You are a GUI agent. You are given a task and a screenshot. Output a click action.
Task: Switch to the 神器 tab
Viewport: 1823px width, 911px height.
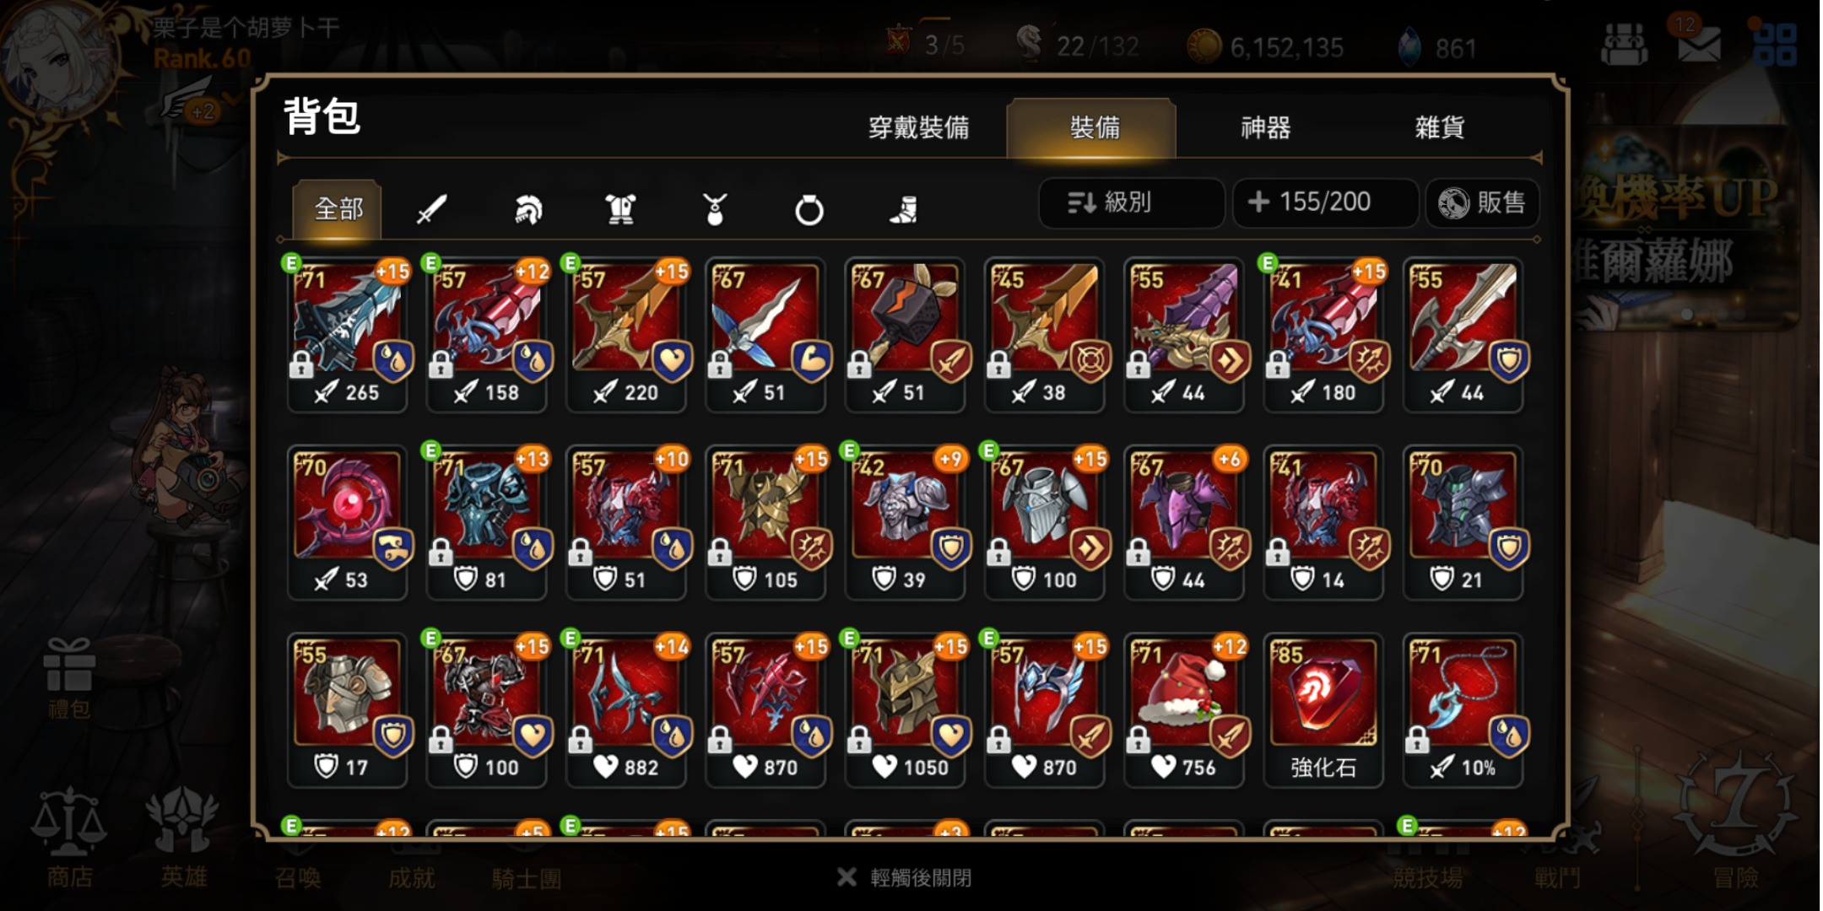tap(1265, 128)
